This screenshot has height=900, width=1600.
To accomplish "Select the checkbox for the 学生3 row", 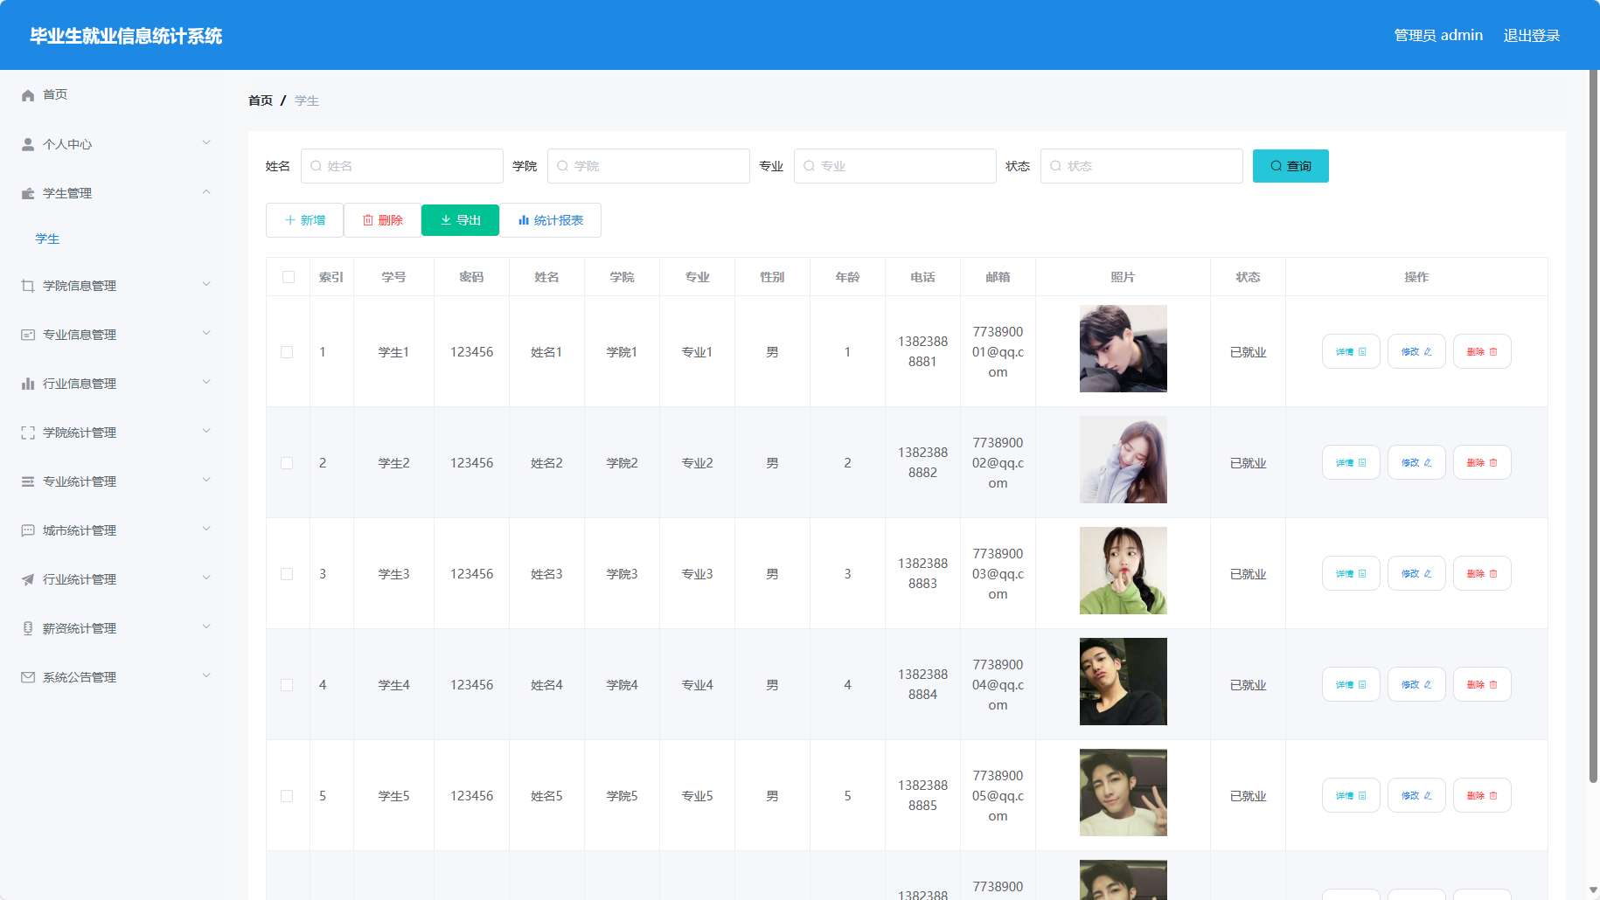I will tap(287, 574).
